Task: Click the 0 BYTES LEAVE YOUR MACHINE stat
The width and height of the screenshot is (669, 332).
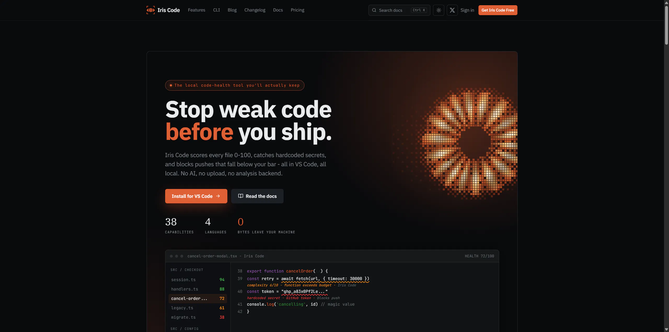Action: [266, 225]
